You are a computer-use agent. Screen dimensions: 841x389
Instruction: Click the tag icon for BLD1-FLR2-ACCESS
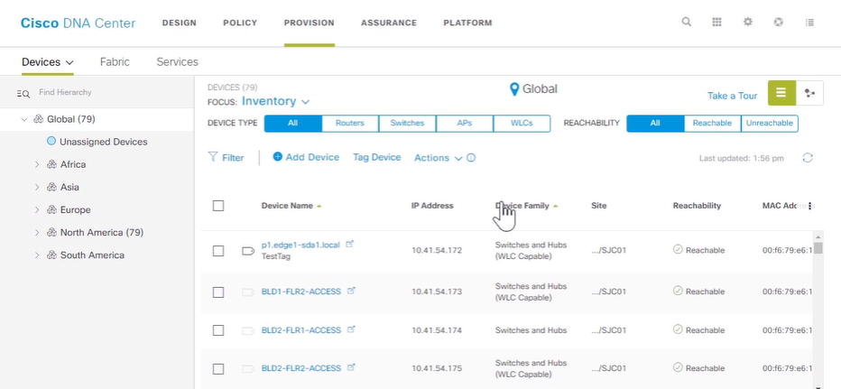(248, 292)
